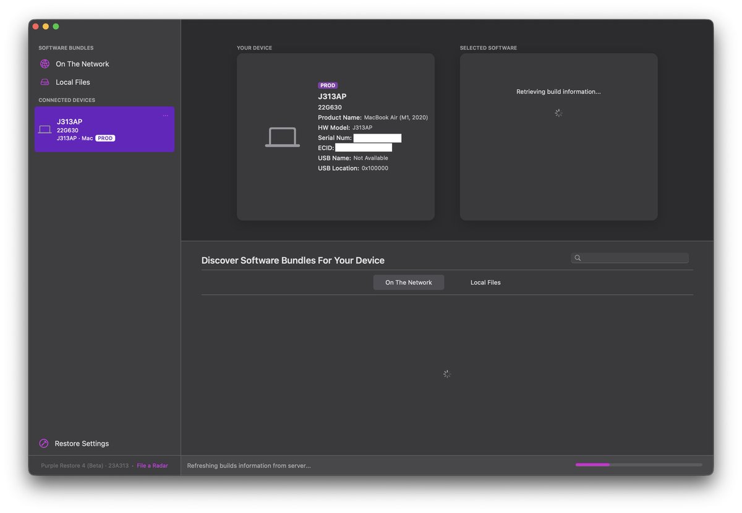This screenshot has width=742, height=513.
Task: Click build number 22G630 in device card
Action: tap(330, 108)
